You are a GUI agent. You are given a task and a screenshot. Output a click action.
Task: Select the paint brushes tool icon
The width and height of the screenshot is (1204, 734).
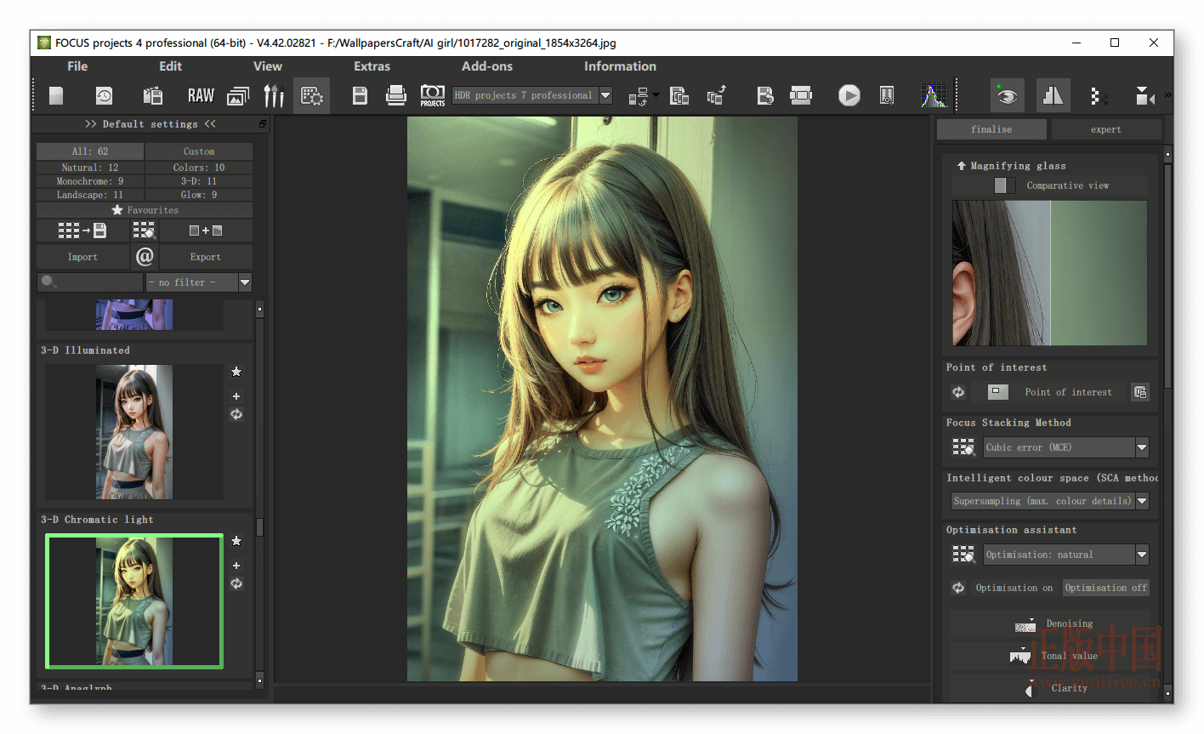(x=274, y=95)
